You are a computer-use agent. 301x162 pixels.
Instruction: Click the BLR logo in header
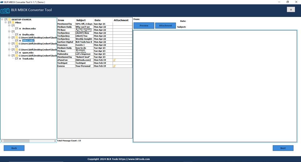5,11
